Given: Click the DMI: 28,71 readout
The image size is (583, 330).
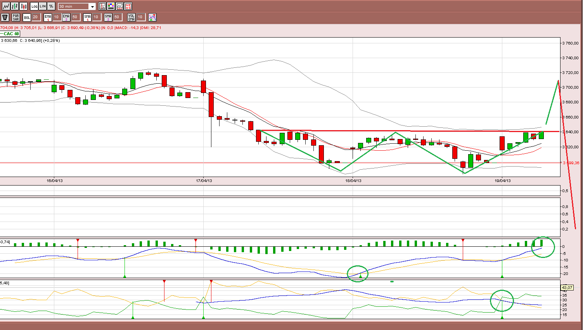Looking at the screenshot, I should 151,27.
